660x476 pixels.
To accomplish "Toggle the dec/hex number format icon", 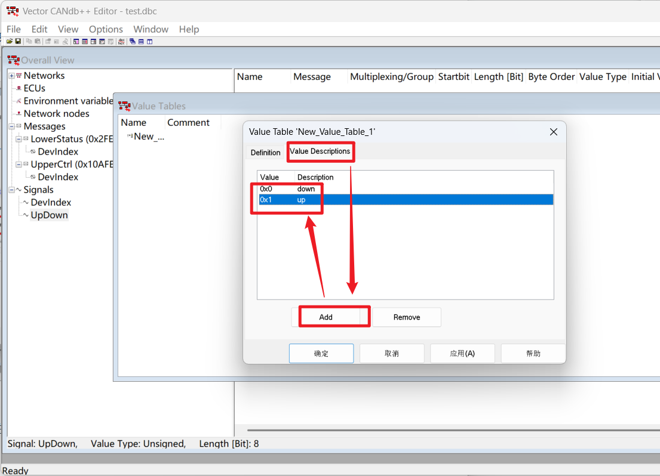I will (122, 41).
